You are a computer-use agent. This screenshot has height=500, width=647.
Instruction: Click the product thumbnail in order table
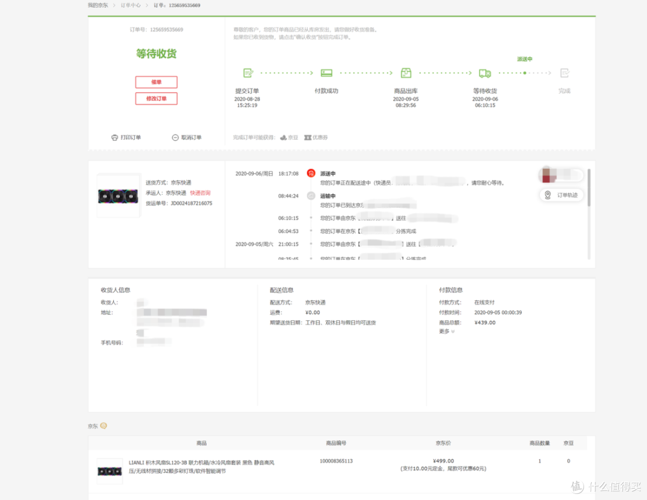(110, 471)
